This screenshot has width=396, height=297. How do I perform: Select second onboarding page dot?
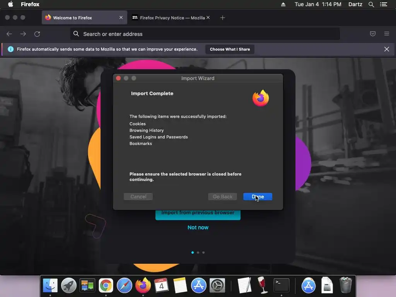198,252
